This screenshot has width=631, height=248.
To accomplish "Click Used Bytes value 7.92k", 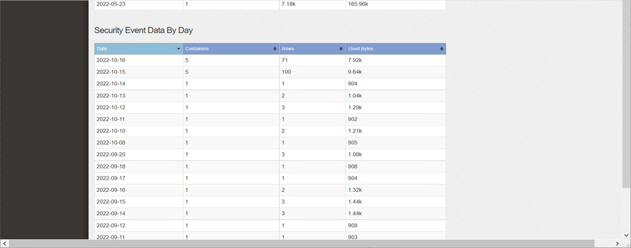I will pyautogui.click(x=355, y=61).
